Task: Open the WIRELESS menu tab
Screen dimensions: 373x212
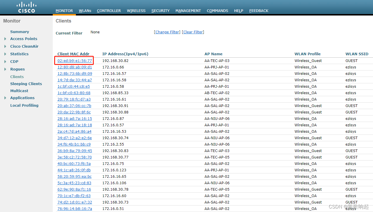Action: [136, 11]
